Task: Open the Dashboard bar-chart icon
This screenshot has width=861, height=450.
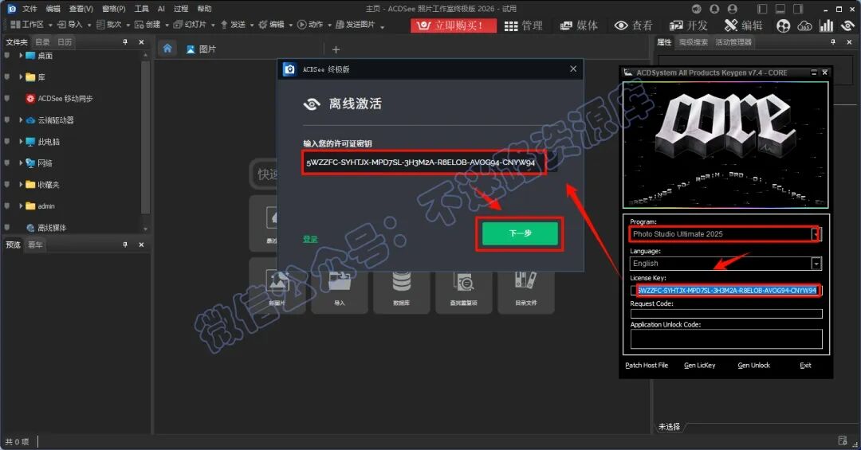Action: click(826, 25)
